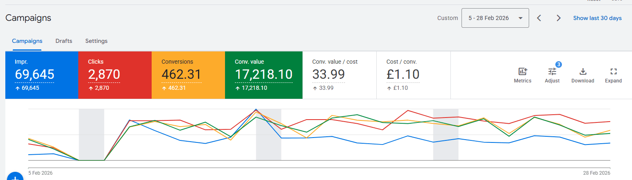Click the peak point on the line chart
This screenshot has height=180, width=632.
[256, 109]
